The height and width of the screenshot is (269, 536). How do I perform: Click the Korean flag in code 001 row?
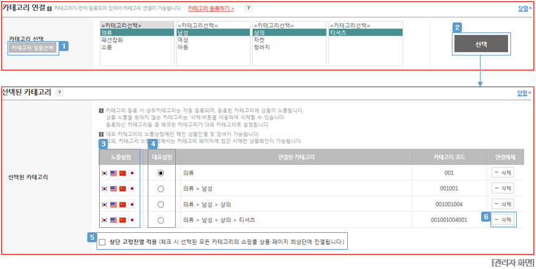coord(105,173)
